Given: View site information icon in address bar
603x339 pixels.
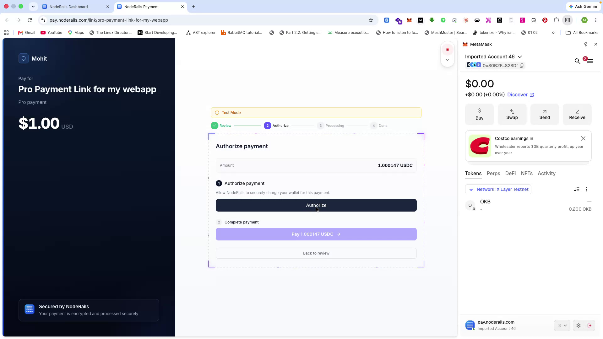Looking at the screenshot, I should 43,20.
